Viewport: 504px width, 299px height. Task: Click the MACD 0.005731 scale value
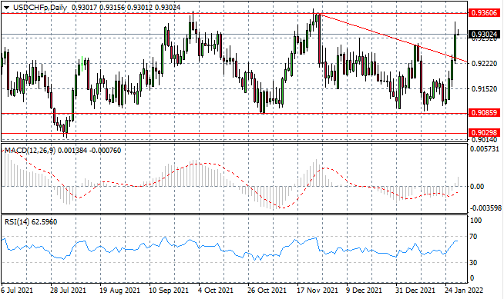click(x=485, y=149)
